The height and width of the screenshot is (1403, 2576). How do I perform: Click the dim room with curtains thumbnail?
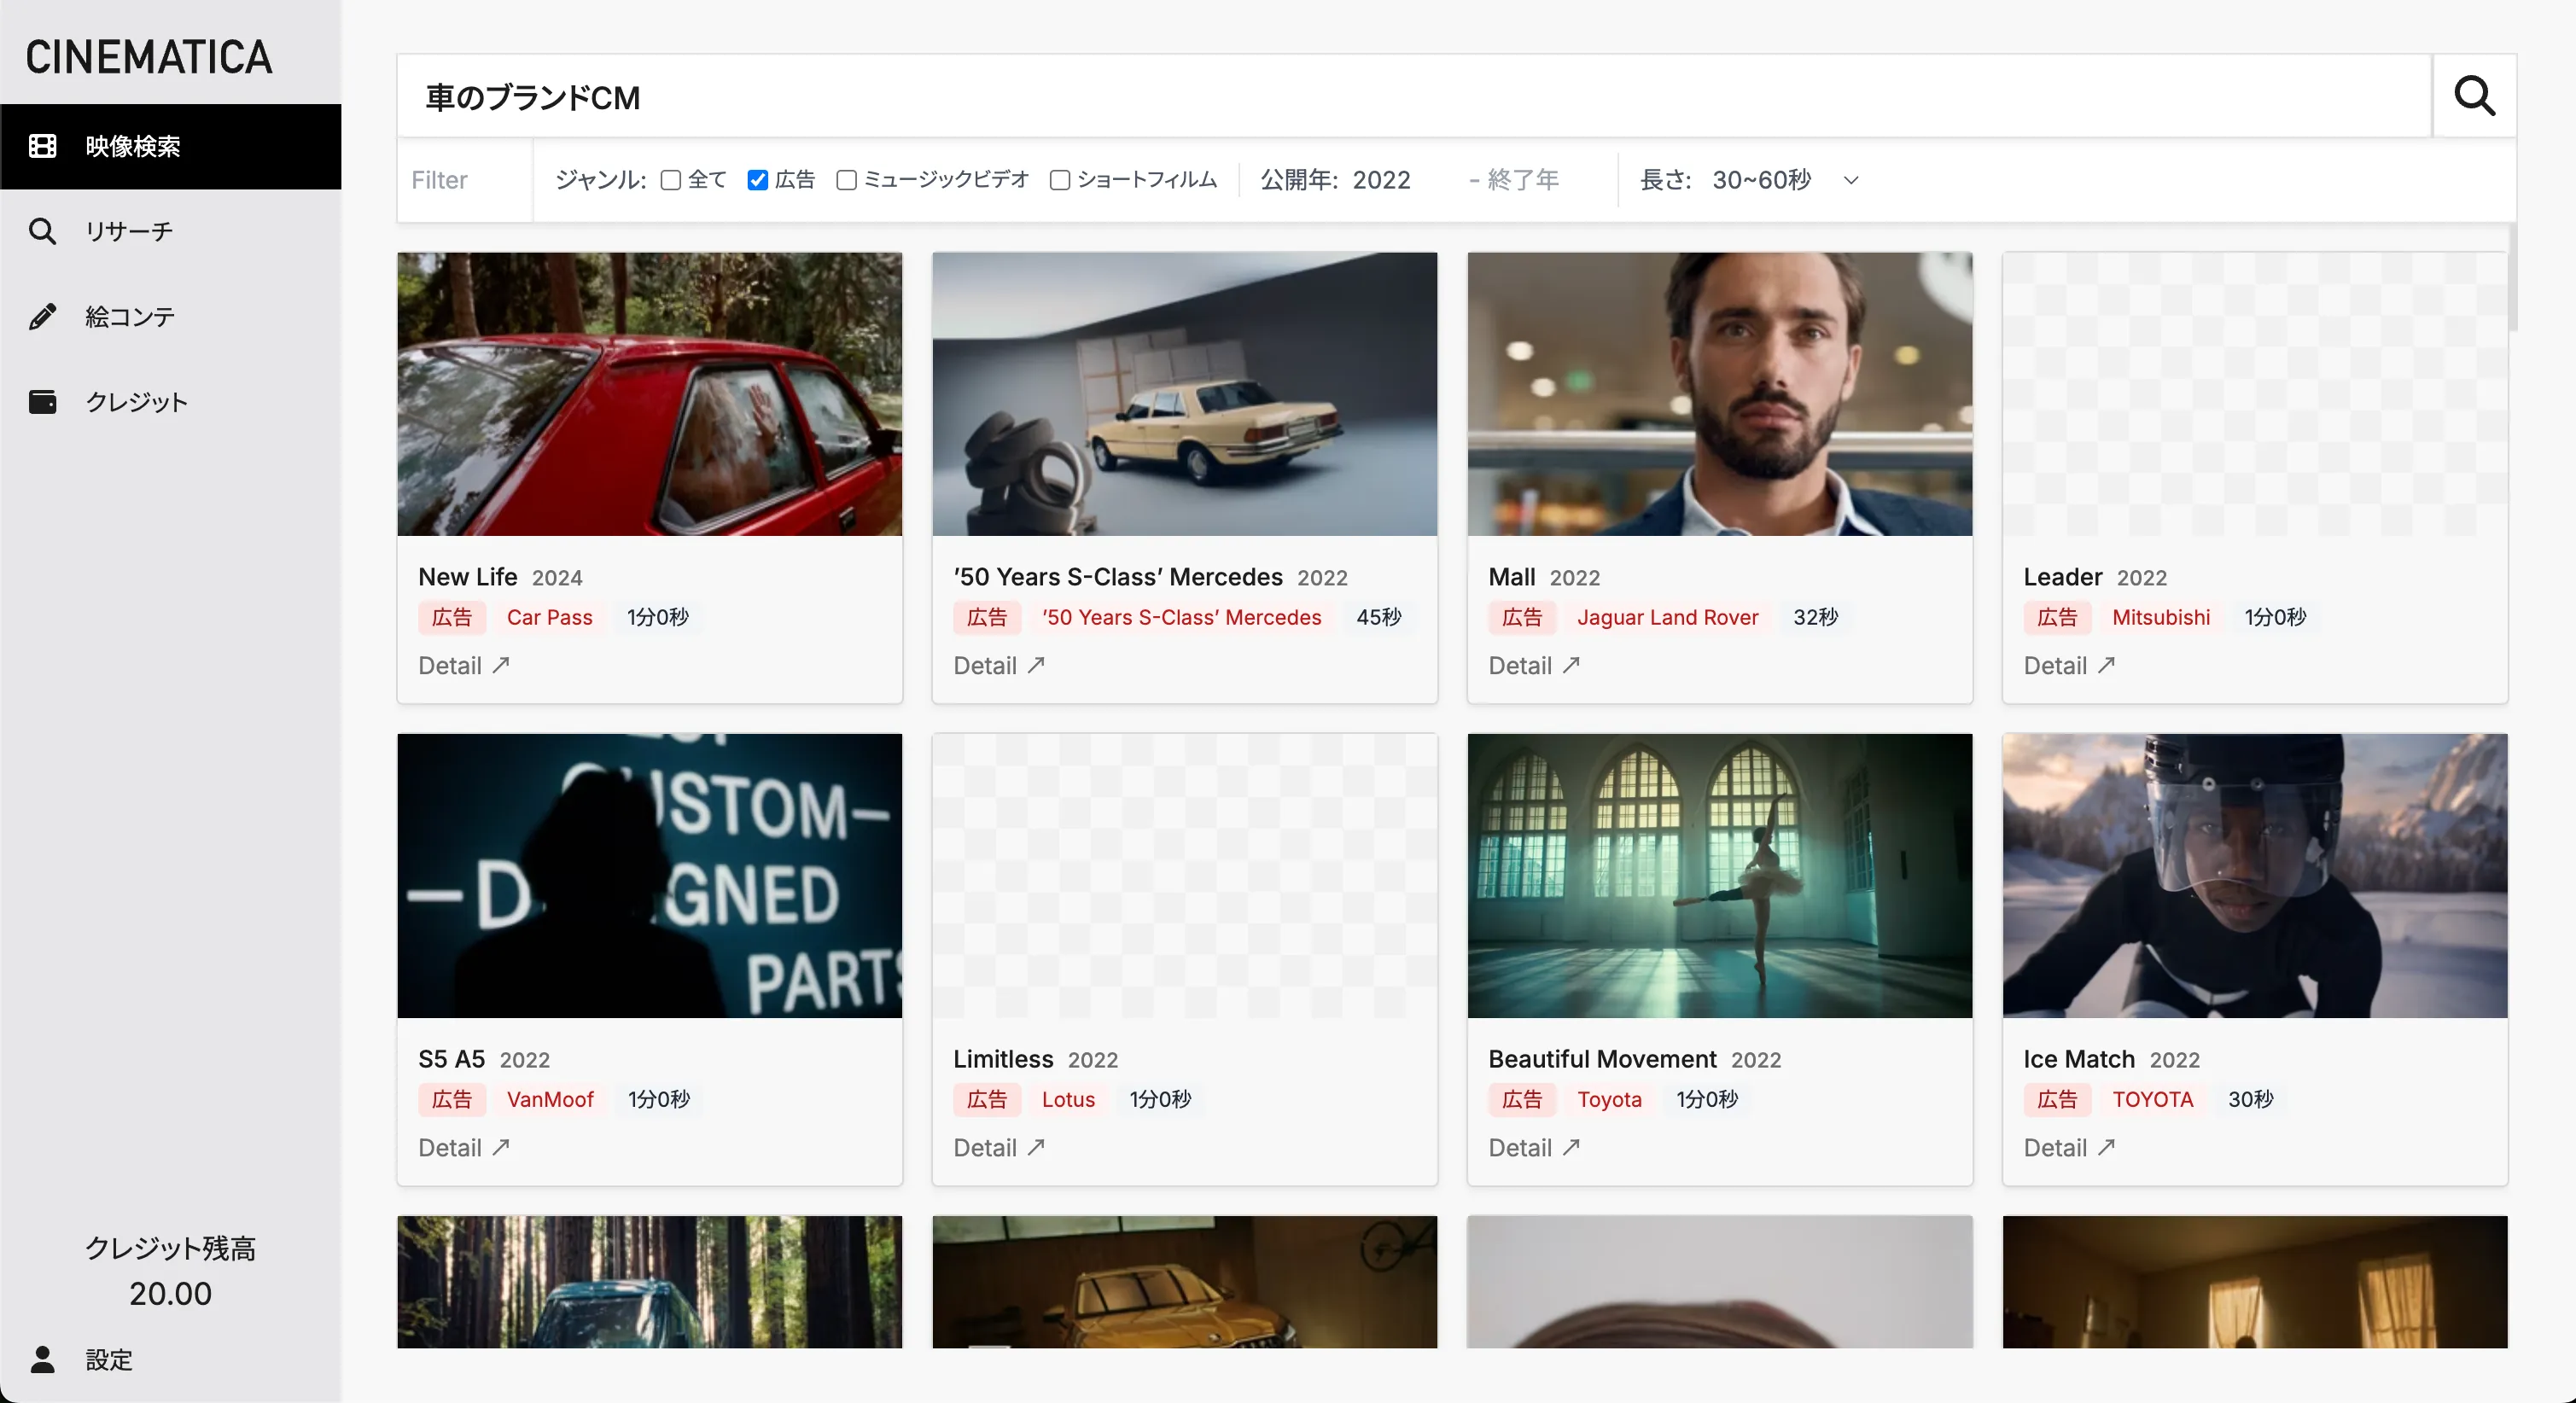[2254, 1282]
